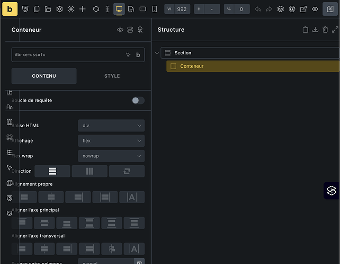
Task: Switch to the CONTENU tab
Action: pos(44,76)
